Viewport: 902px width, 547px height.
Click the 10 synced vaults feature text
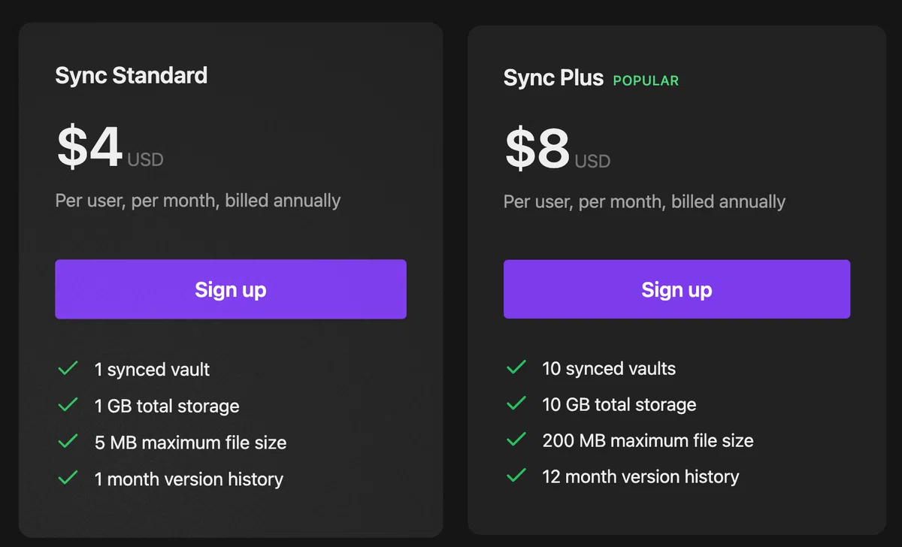pos(609,369)
